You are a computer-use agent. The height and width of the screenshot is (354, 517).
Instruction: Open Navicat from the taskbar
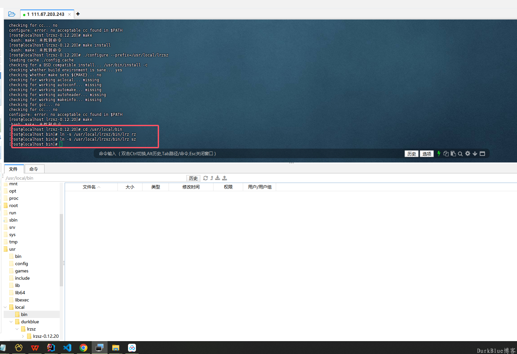click(19, 348)
